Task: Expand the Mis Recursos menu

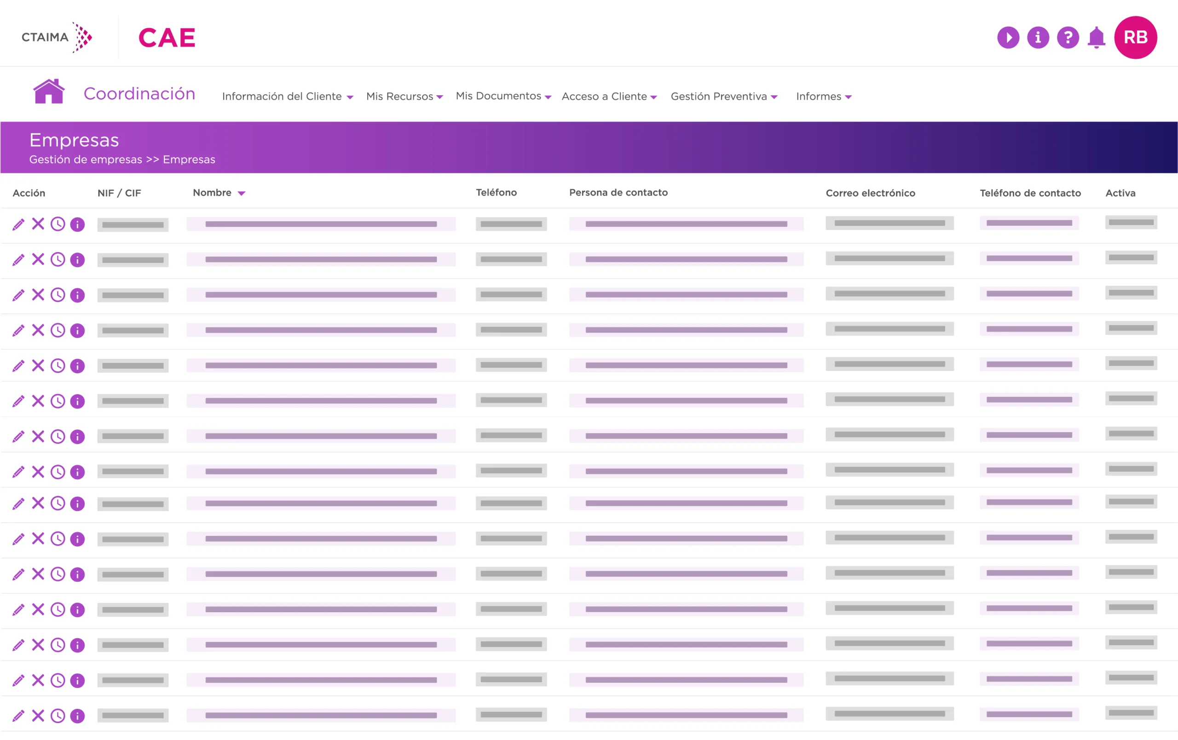Action: (x=404, y=96)
